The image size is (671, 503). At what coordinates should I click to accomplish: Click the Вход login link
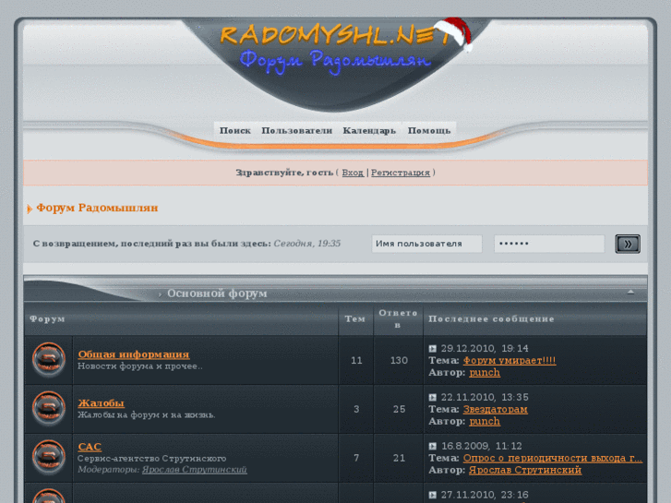[353, 173]
